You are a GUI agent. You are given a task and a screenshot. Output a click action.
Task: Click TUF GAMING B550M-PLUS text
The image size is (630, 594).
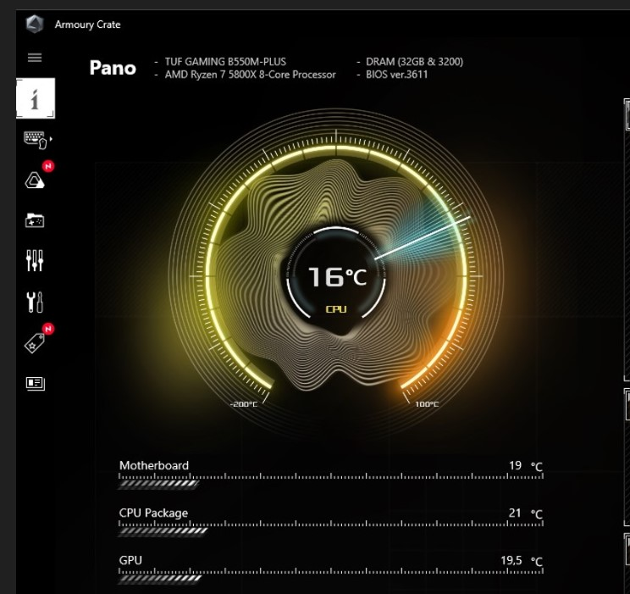tap(225, 62)
